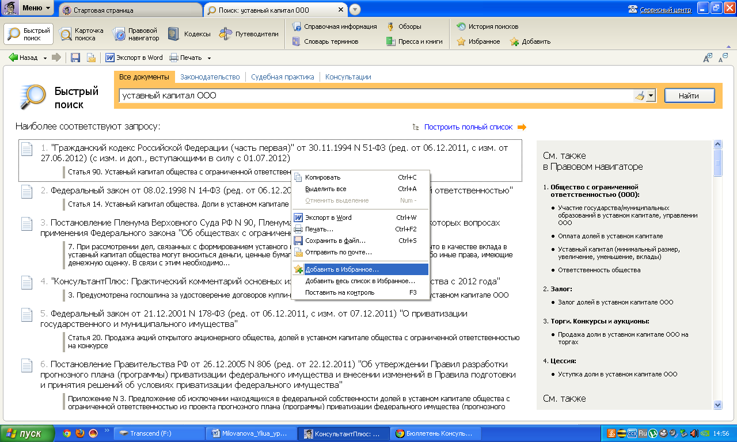Open the tab list dropdown arrow
This screenshot has height=442, width=737.
pos(355,9)
